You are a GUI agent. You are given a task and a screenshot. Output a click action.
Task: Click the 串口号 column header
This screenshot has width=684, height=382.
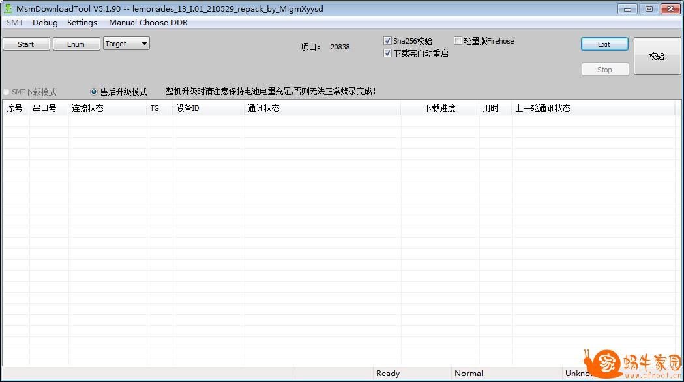(x=48, y=108)
